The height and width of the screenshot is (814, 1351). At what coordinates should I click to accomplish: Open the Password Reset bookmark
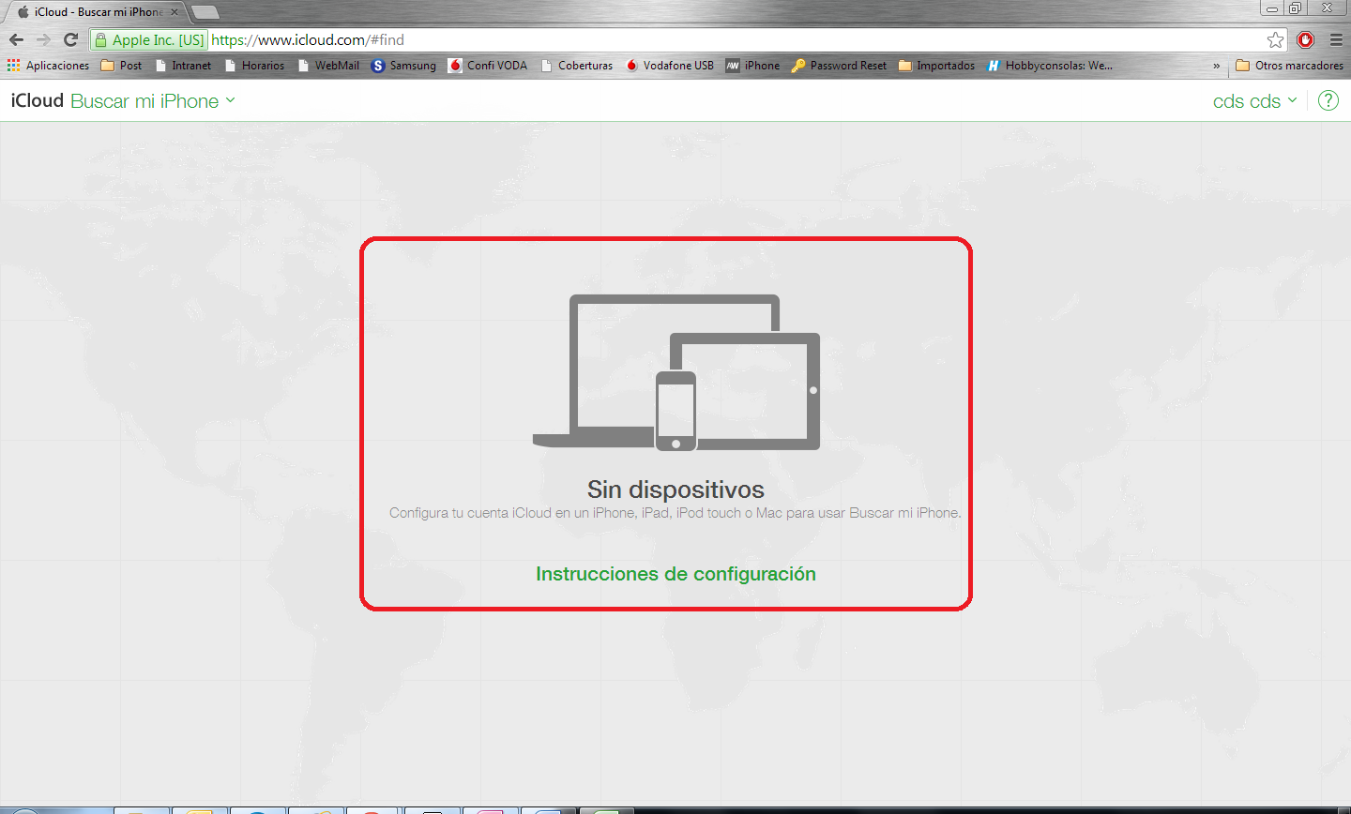point(839,66)
